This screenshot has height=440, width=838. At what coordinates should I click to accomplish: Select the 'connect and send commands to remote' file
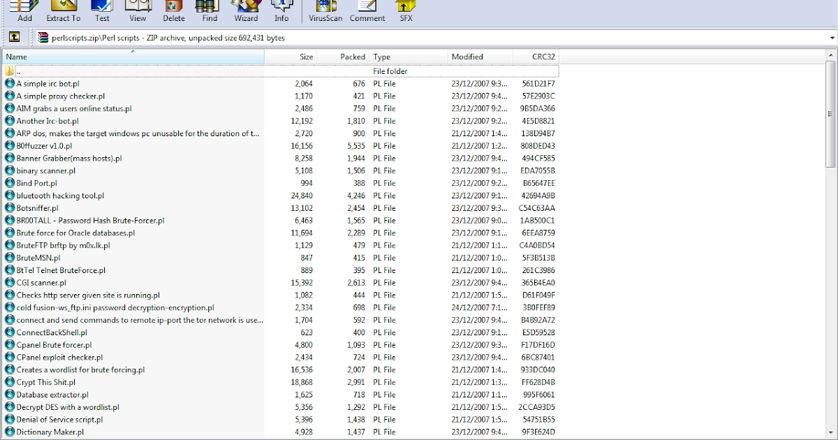tap(140, 320)
